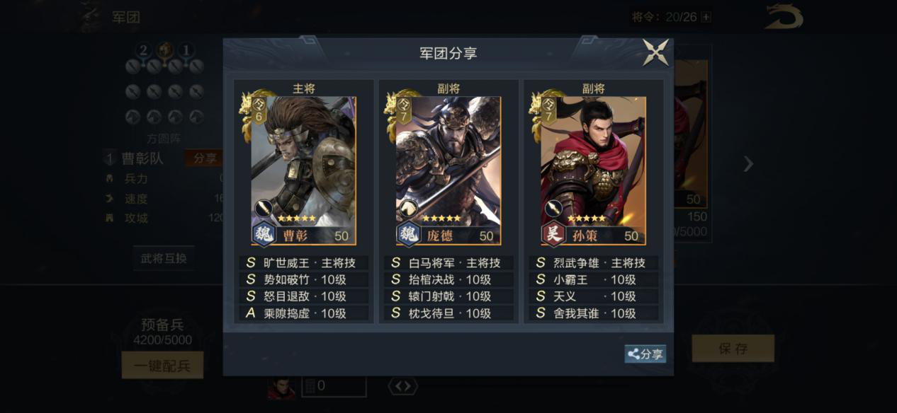Click the 魏 faction badge beside 庞德
Screen dimensions: 897x413
pyautogui.click(x=409, y=234)
